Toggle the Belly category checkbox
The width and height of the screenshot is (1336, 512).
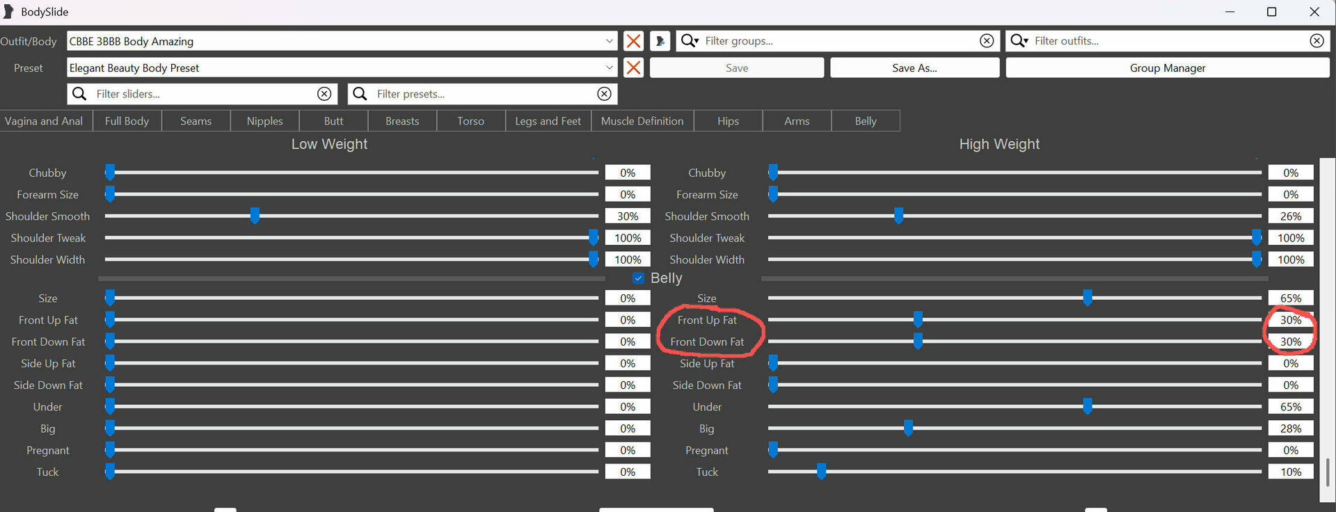pos(638,278)
